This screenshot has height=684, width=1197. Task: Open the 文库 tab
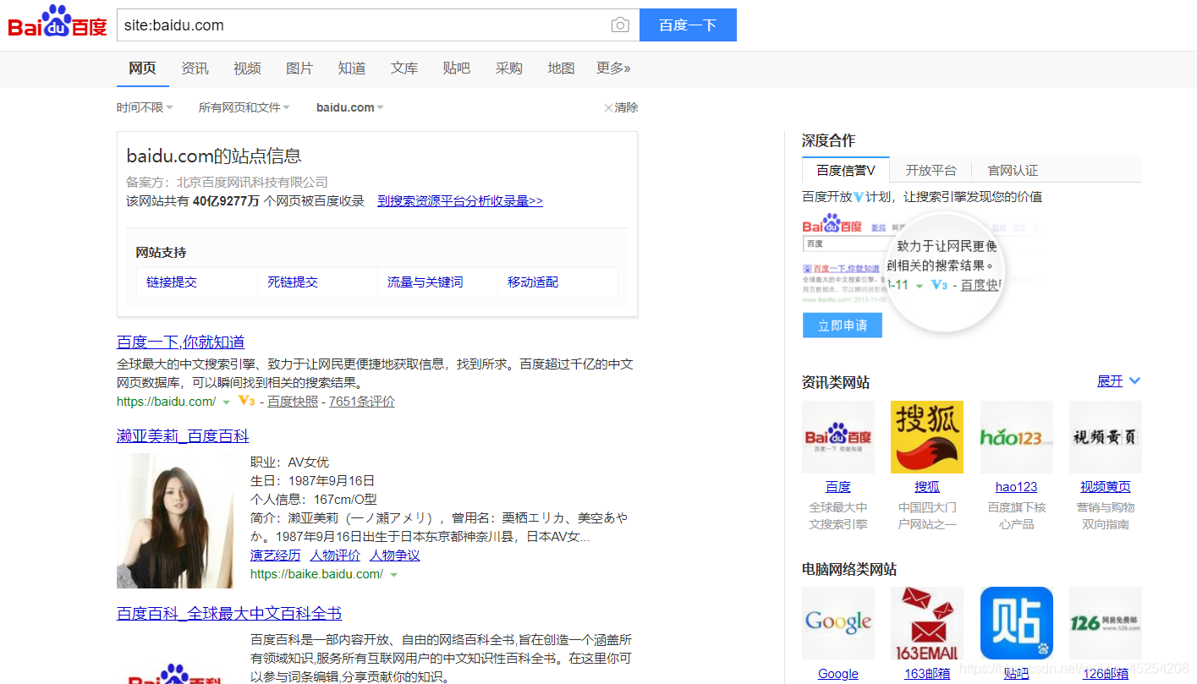click(404, 68)
